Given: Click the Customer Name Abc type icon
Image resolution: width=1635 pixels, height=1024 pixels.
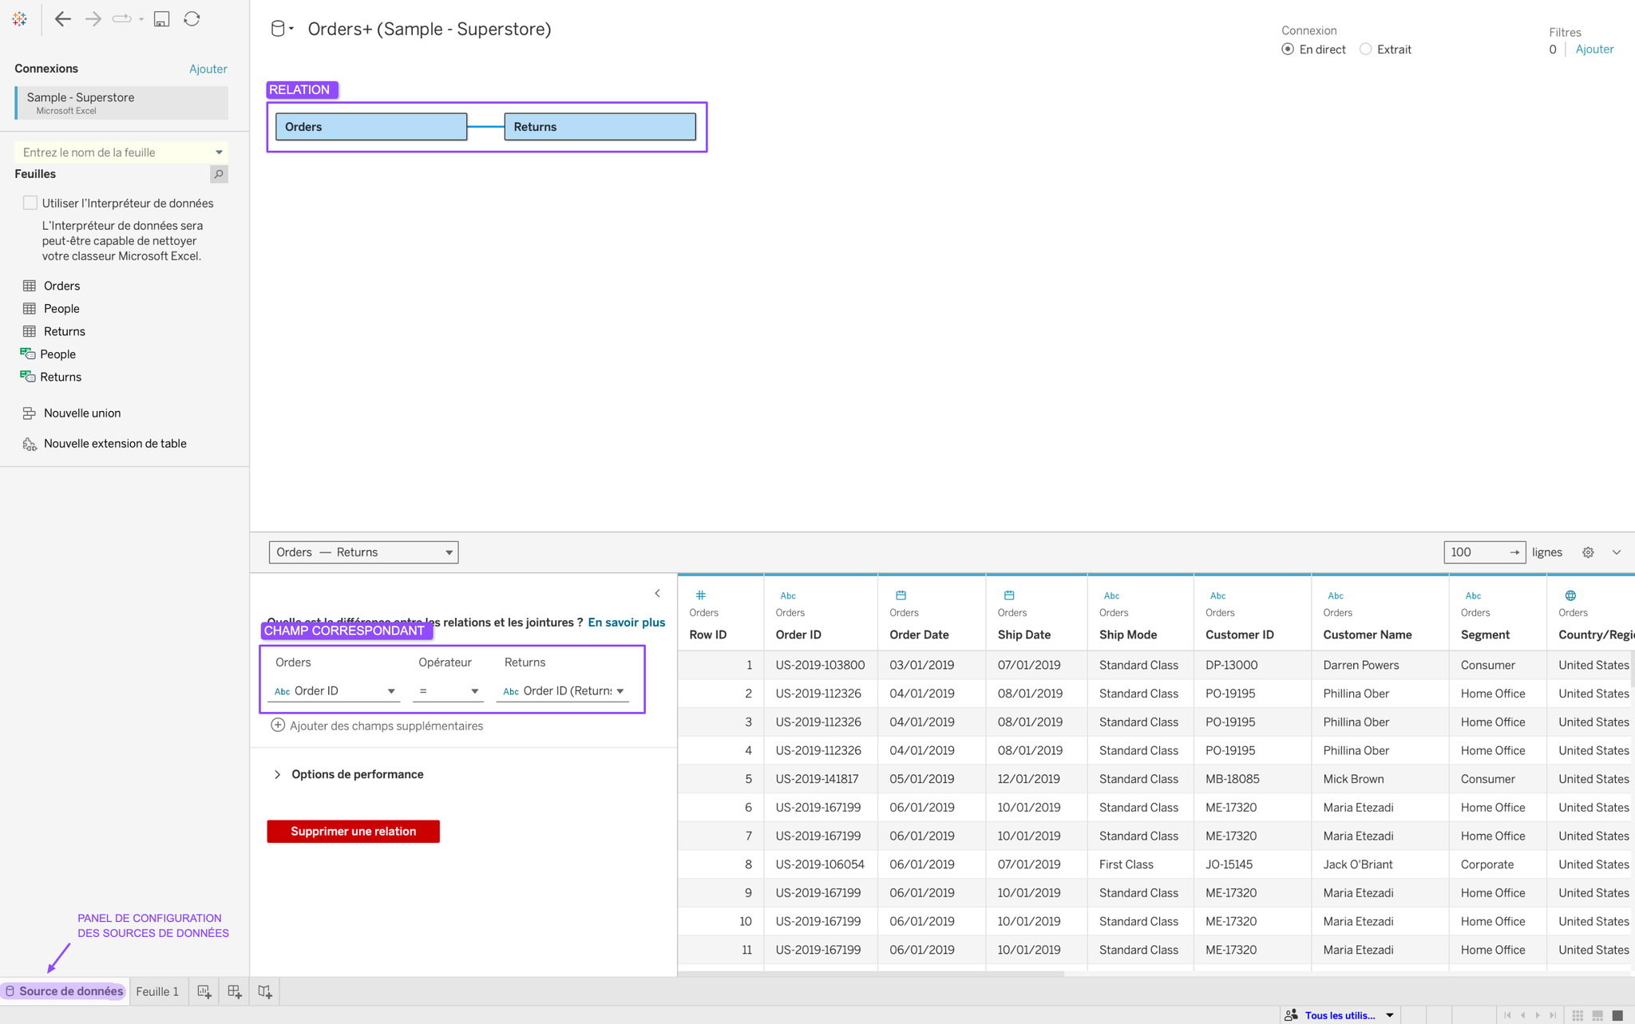Looking at the screenshot, I should pyautogui.click(x=1336, y=595).
